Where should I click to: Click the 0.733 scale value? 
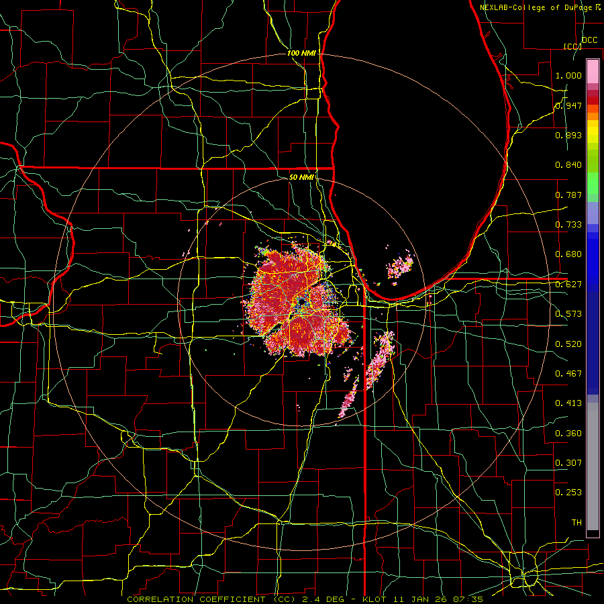pyautogui.click(x=568, y=225)
